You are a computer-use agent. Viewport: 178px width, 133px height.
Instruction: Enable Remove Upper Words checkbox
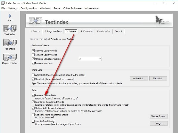[x=33, y=55]
